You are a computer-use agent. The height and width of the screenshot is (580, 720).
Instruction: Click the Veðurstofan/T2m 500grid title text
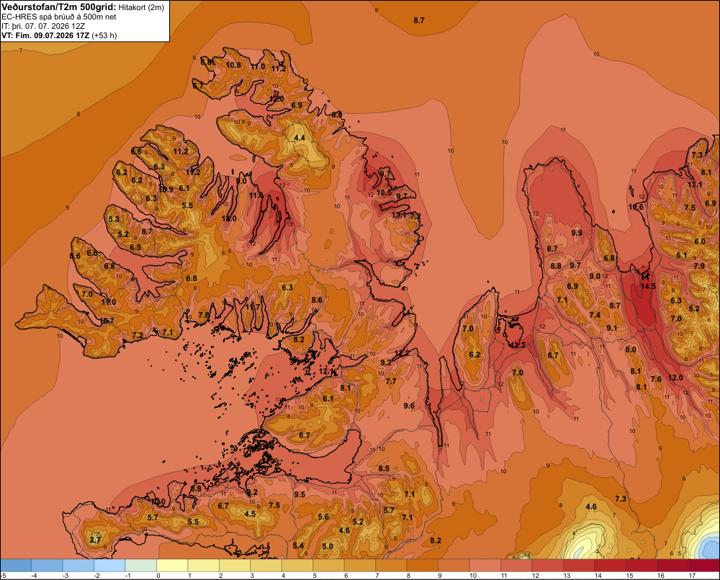59,7
